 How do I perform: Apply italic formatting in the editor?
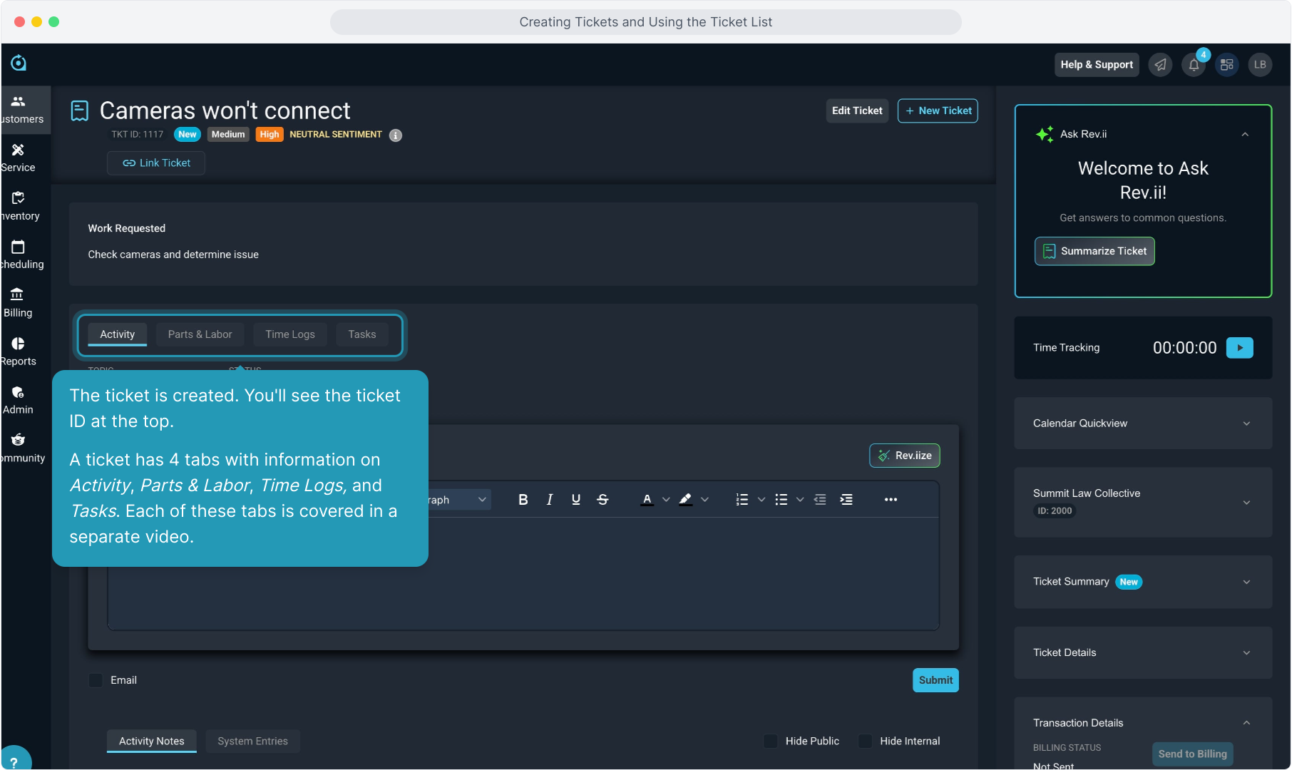click(550, 500)
